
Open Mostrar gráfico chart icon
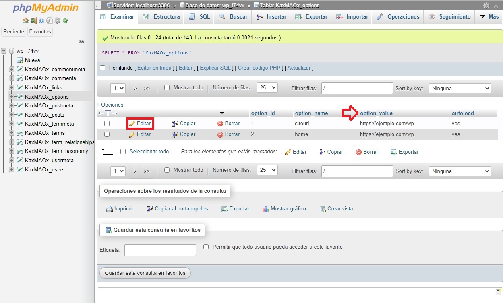(x=266, y=209)
